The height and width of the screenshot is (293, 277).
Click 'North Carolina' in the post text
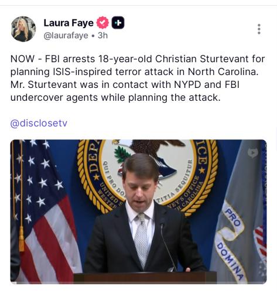click(x=223, y=71)
